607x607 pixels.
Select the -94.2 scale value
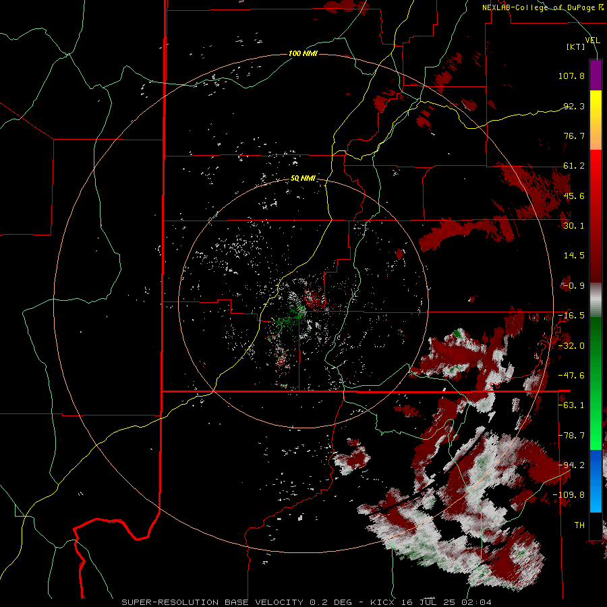click(571, 465)
